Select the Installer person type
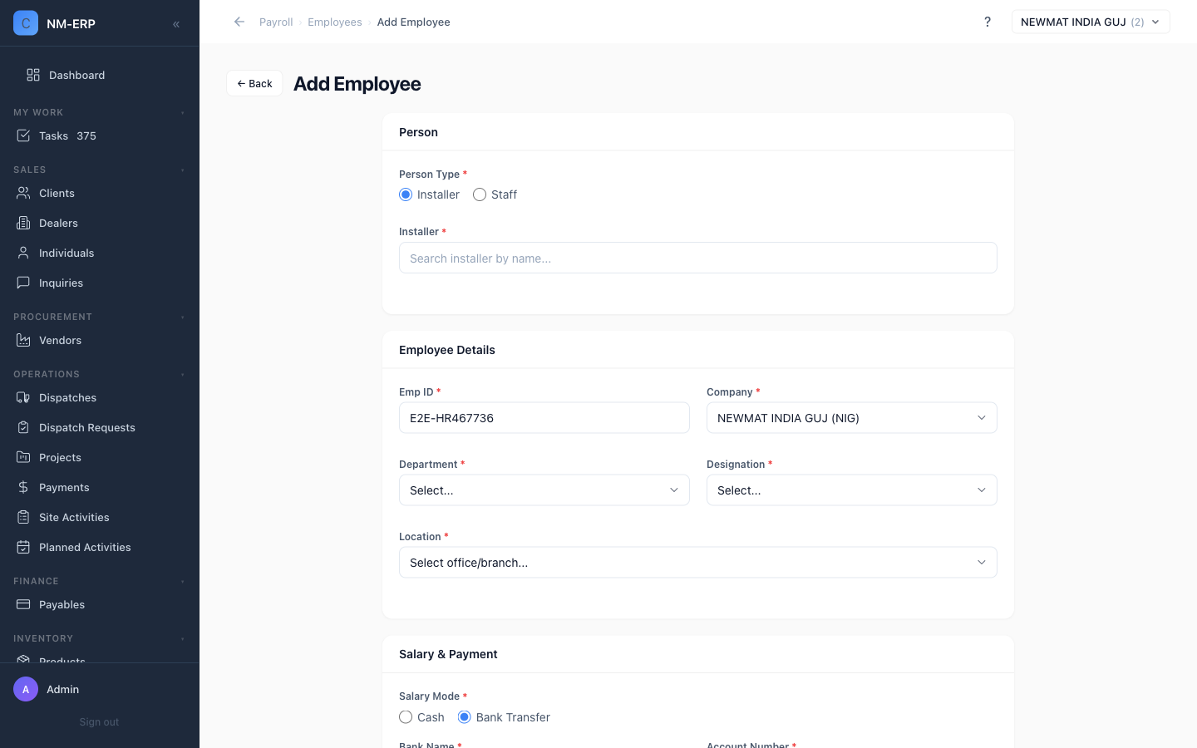The width and height of the screenshot is (1197, 748). coord(406,194)
